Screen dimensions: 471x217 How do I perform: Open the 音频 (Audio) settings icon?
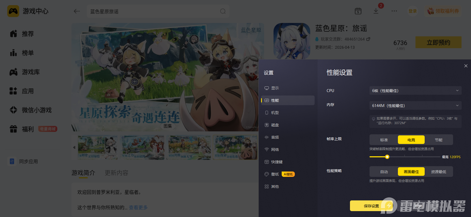coord(266,137)
